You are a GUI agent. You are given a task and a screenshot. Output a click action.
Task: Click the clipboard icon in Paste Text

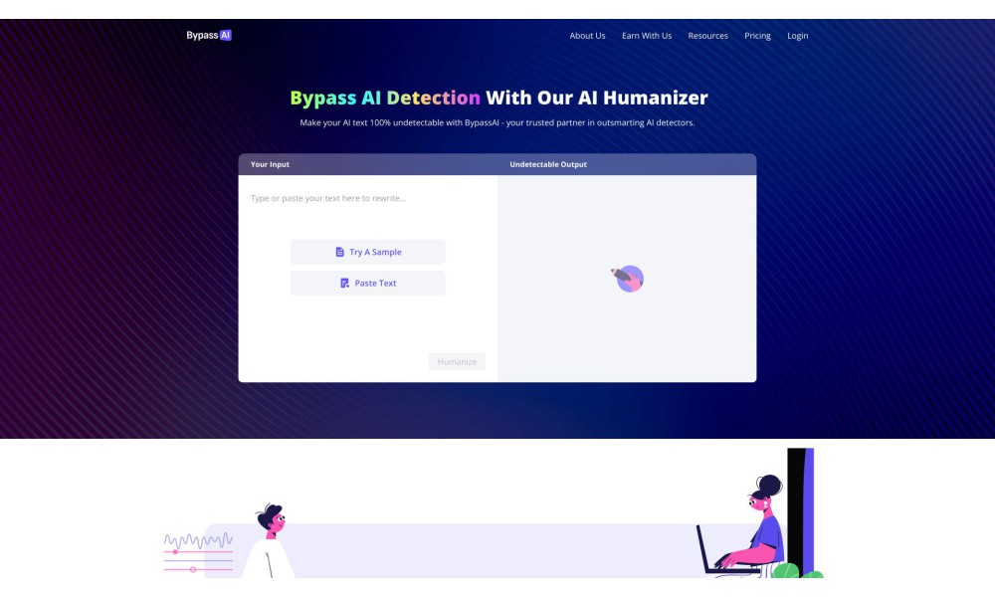point(344,283)
